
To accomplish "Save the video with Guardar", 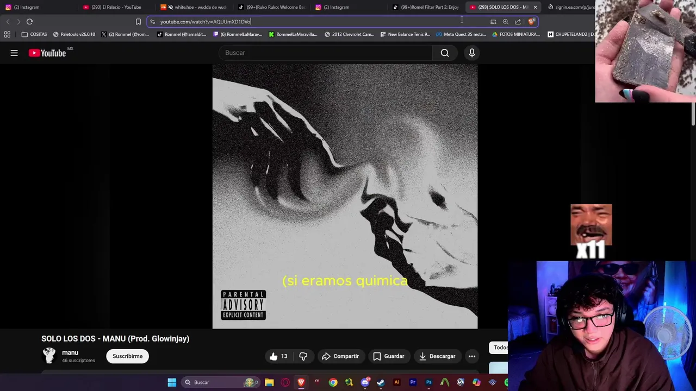I will point(389,356).
